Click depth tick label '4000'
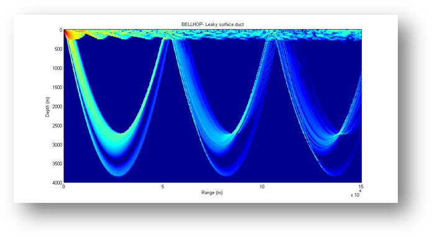 57,183
